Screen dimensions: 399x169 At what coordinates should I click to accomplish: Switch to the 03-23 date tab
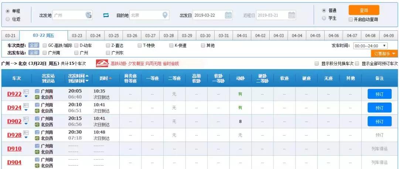click(77, 36)
